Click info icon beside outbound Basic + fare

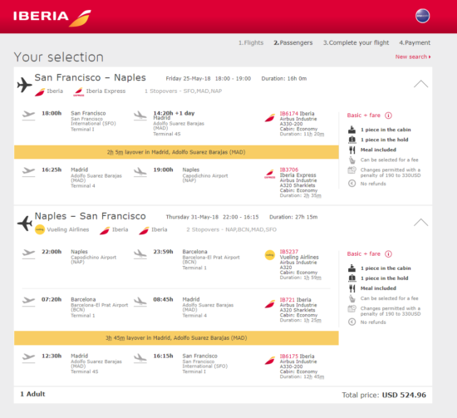[x=388, y=116]
